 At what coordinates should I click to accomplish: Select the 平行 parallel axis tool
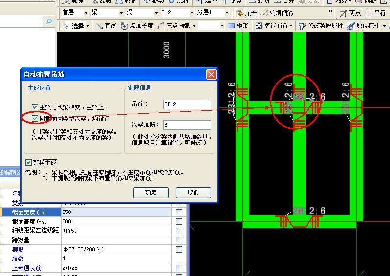click(x=375, y=13)
